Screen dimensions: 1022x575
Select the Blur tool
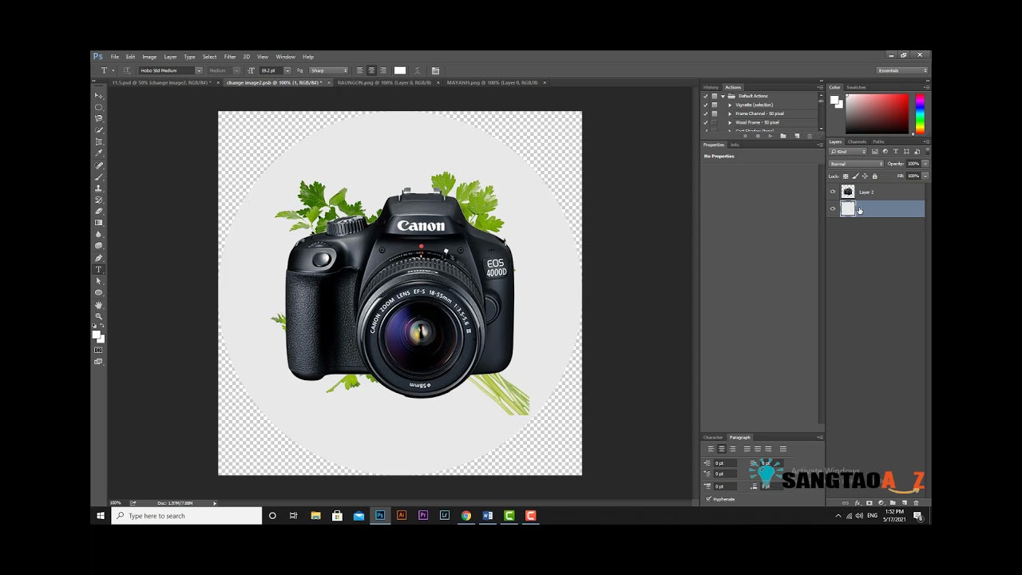pos(99,235)
